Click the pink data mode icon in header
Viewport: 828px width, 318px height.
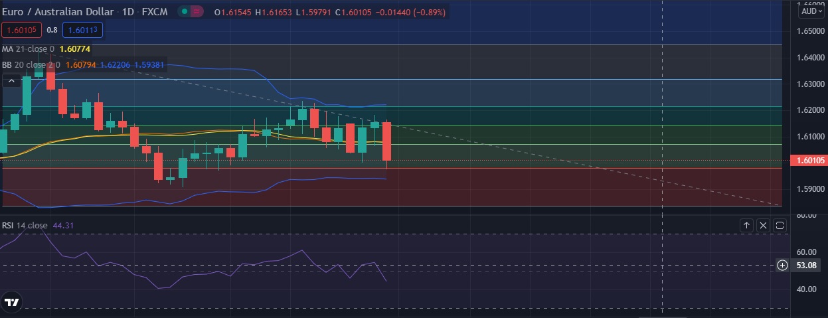(197, 12)
